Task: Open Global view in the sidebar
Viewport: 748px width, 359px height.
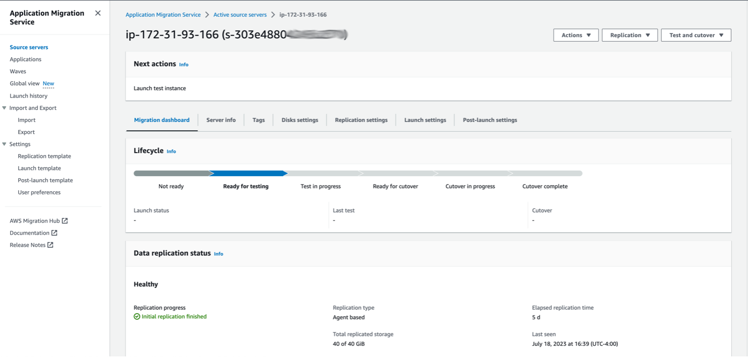Action: pos(25,84)
